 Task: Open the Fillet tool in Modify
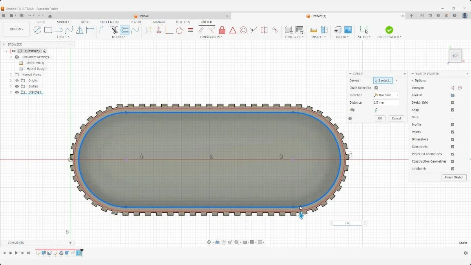point(104,30)
